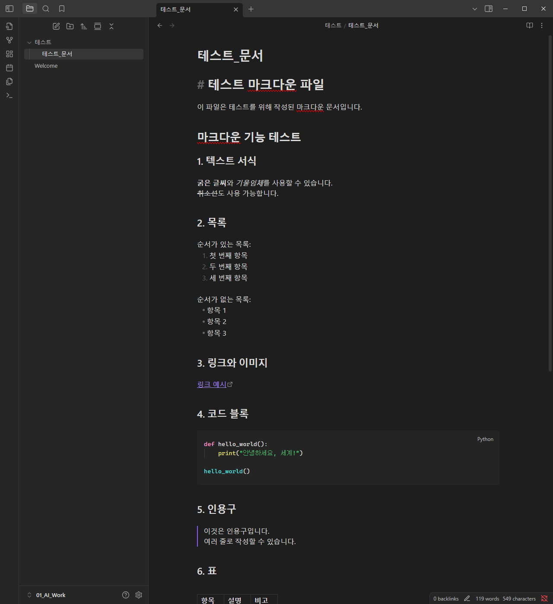Click bullet item 항목 2
This screenshot has height=604, width=553.
[x=216, y=321]
